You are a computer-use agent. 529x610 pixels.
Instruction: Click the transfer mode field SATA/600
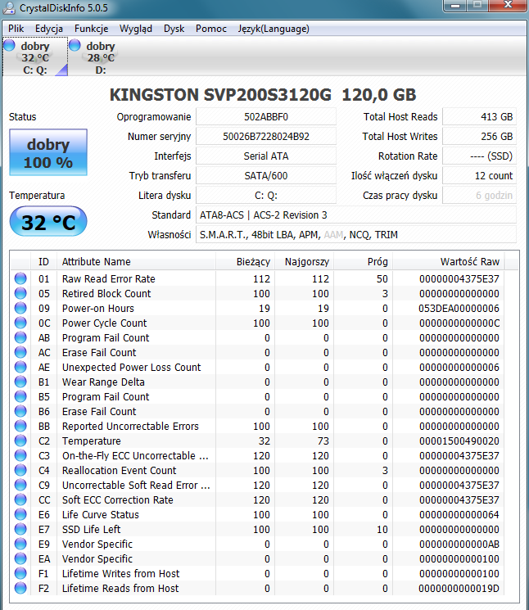(x=266, y=176)
